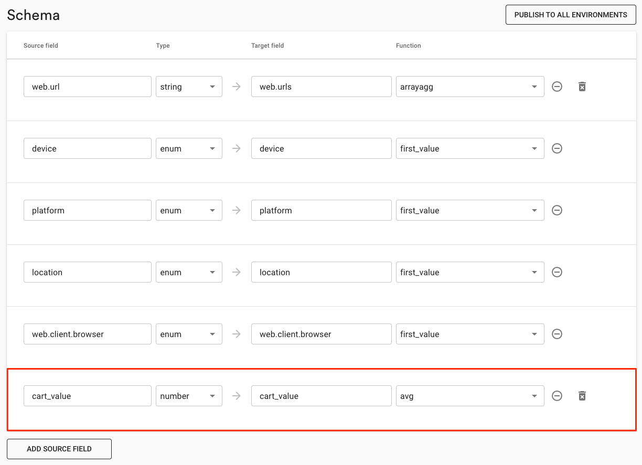The height and width of the screenshot is (465, 642).
Task: Click the remove circle icon in web.client.browser row
Action: point(557,334)
